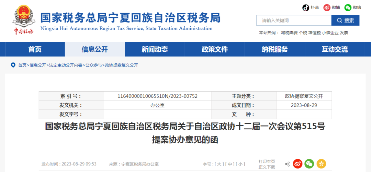Screen dimensions: 371x172
Task: Click the header WeChat (微信) icon
Action: point(348,8)
